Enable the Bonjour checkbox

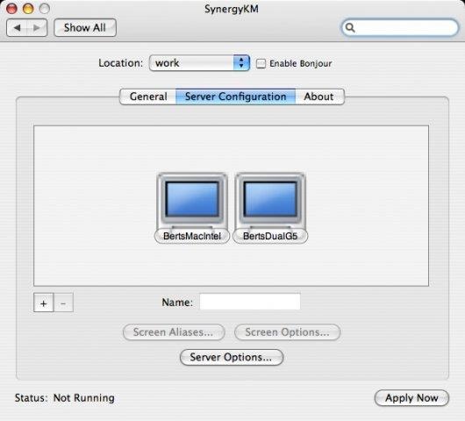click(x=261, y=63)
